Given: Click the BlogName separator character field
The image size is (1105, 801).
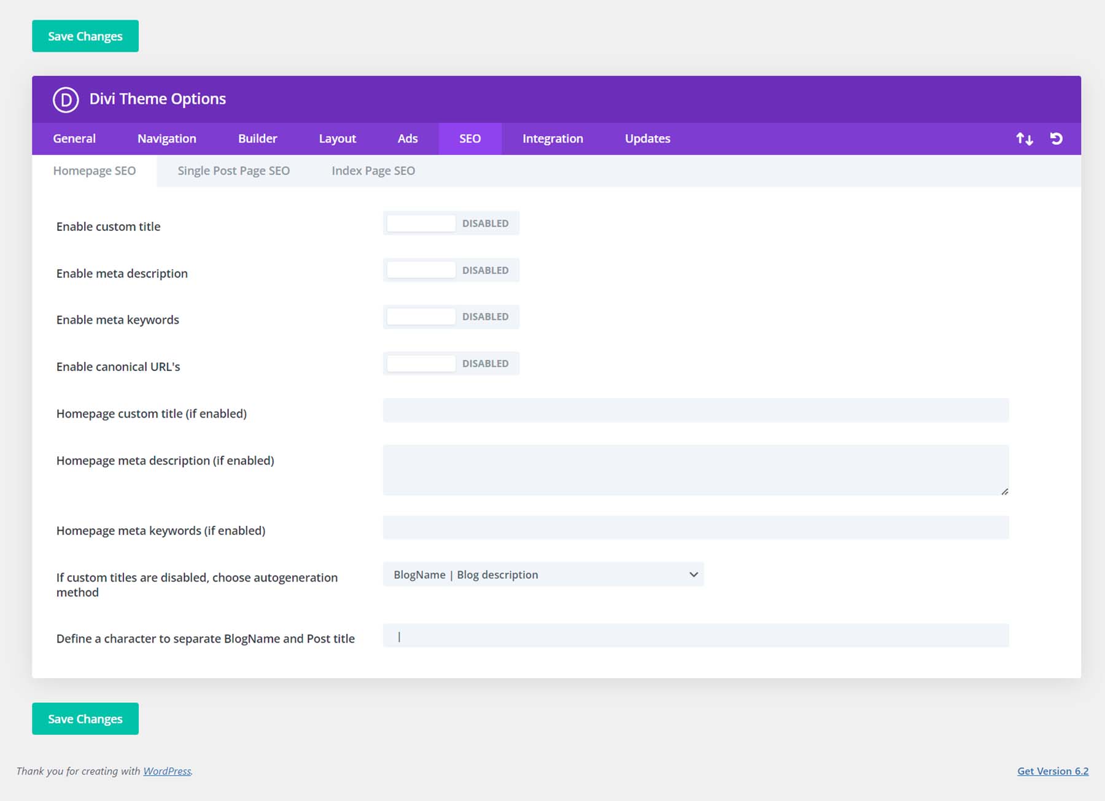Looking at the screenshot, I should (x=695, y=636).
